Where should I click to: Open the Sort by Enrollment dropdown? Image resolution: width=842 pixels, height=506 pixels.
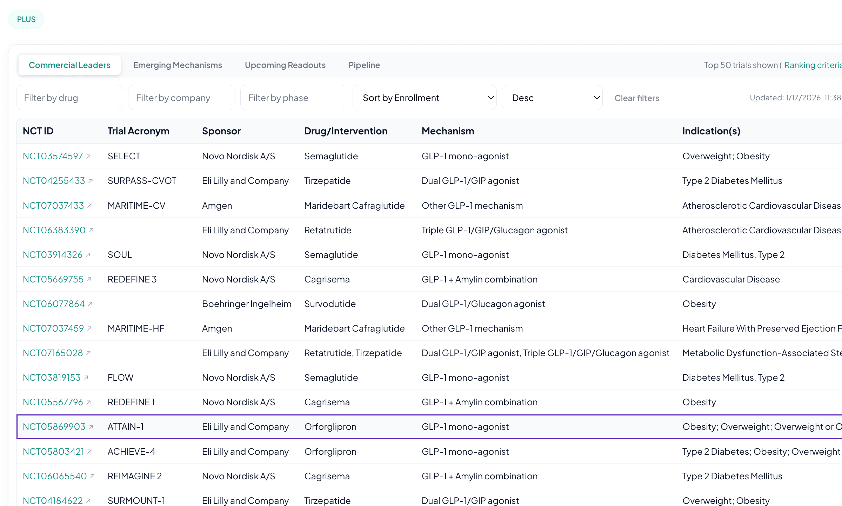(x=425, y=98)
